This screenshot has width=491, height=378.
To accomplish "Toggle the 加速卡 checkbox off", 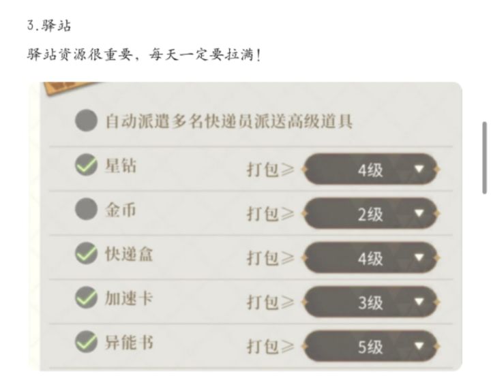I will [86, 298].
